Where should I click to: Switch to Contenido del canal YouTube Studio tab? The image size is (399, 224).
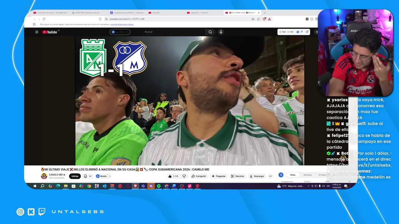pos(50,13)
